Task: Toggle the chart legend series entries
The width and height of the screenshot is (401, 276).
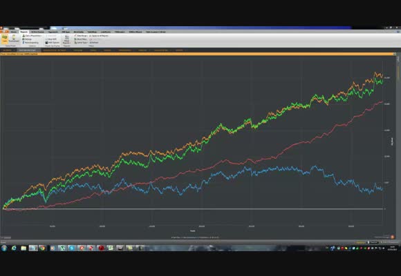Action: click(x=196, y=237)
